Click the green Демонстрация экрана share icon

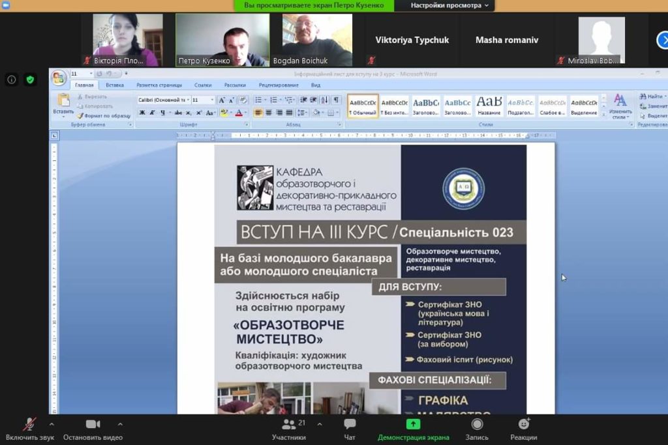point(413,424)
